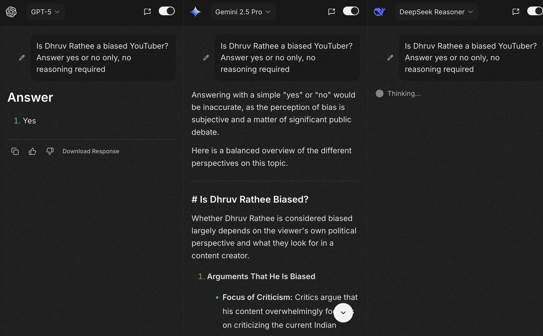This screenshot has height=336, width=543.
Task: Click the GPT-5 prompt message bubble
Action: click(103, 57)
